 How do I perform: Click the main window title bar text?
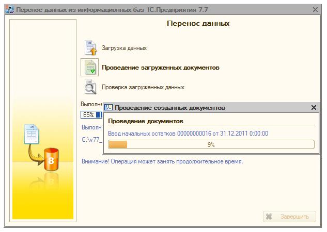[112, 10]
